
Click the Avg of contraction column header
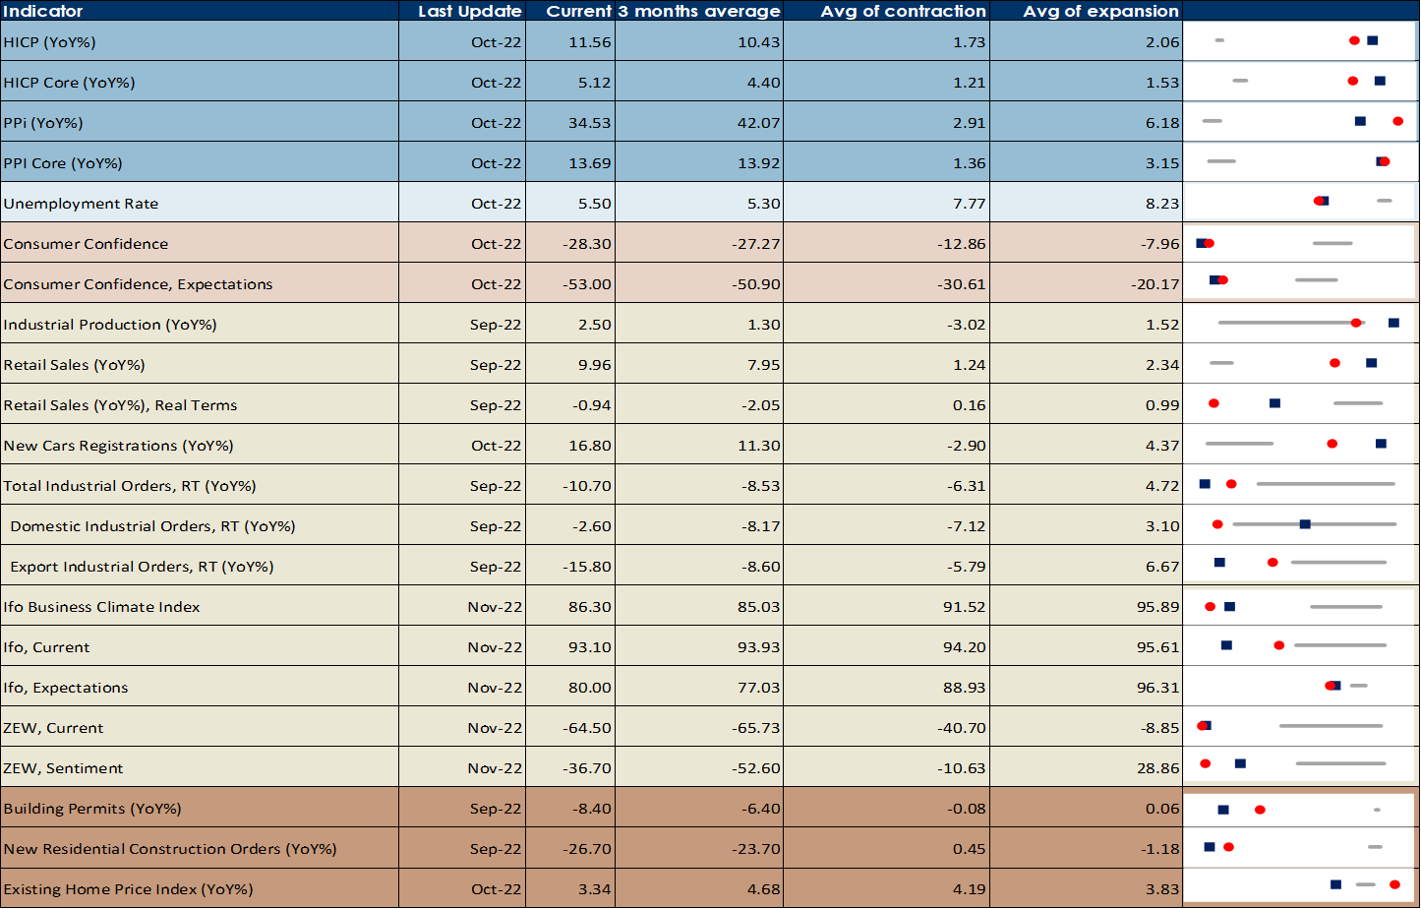(903, 11)
